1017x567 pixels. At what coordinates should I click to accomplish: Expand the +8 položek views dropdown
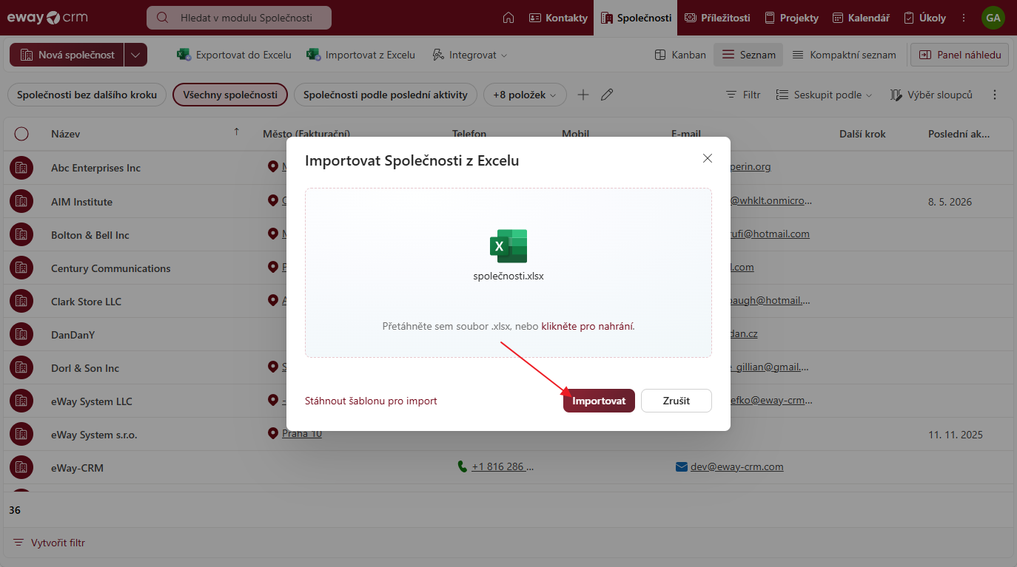point(525,95)
